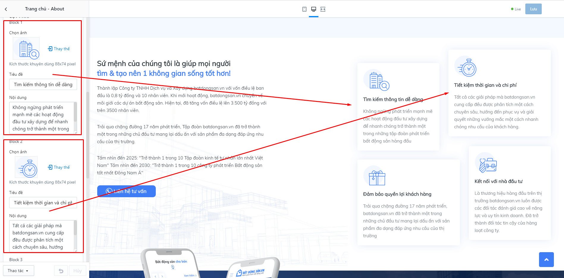This screenshot has height=278, width=564.
Task: Focus the Block 1 Tiêu đề field
Action: (x=43, y=84)
